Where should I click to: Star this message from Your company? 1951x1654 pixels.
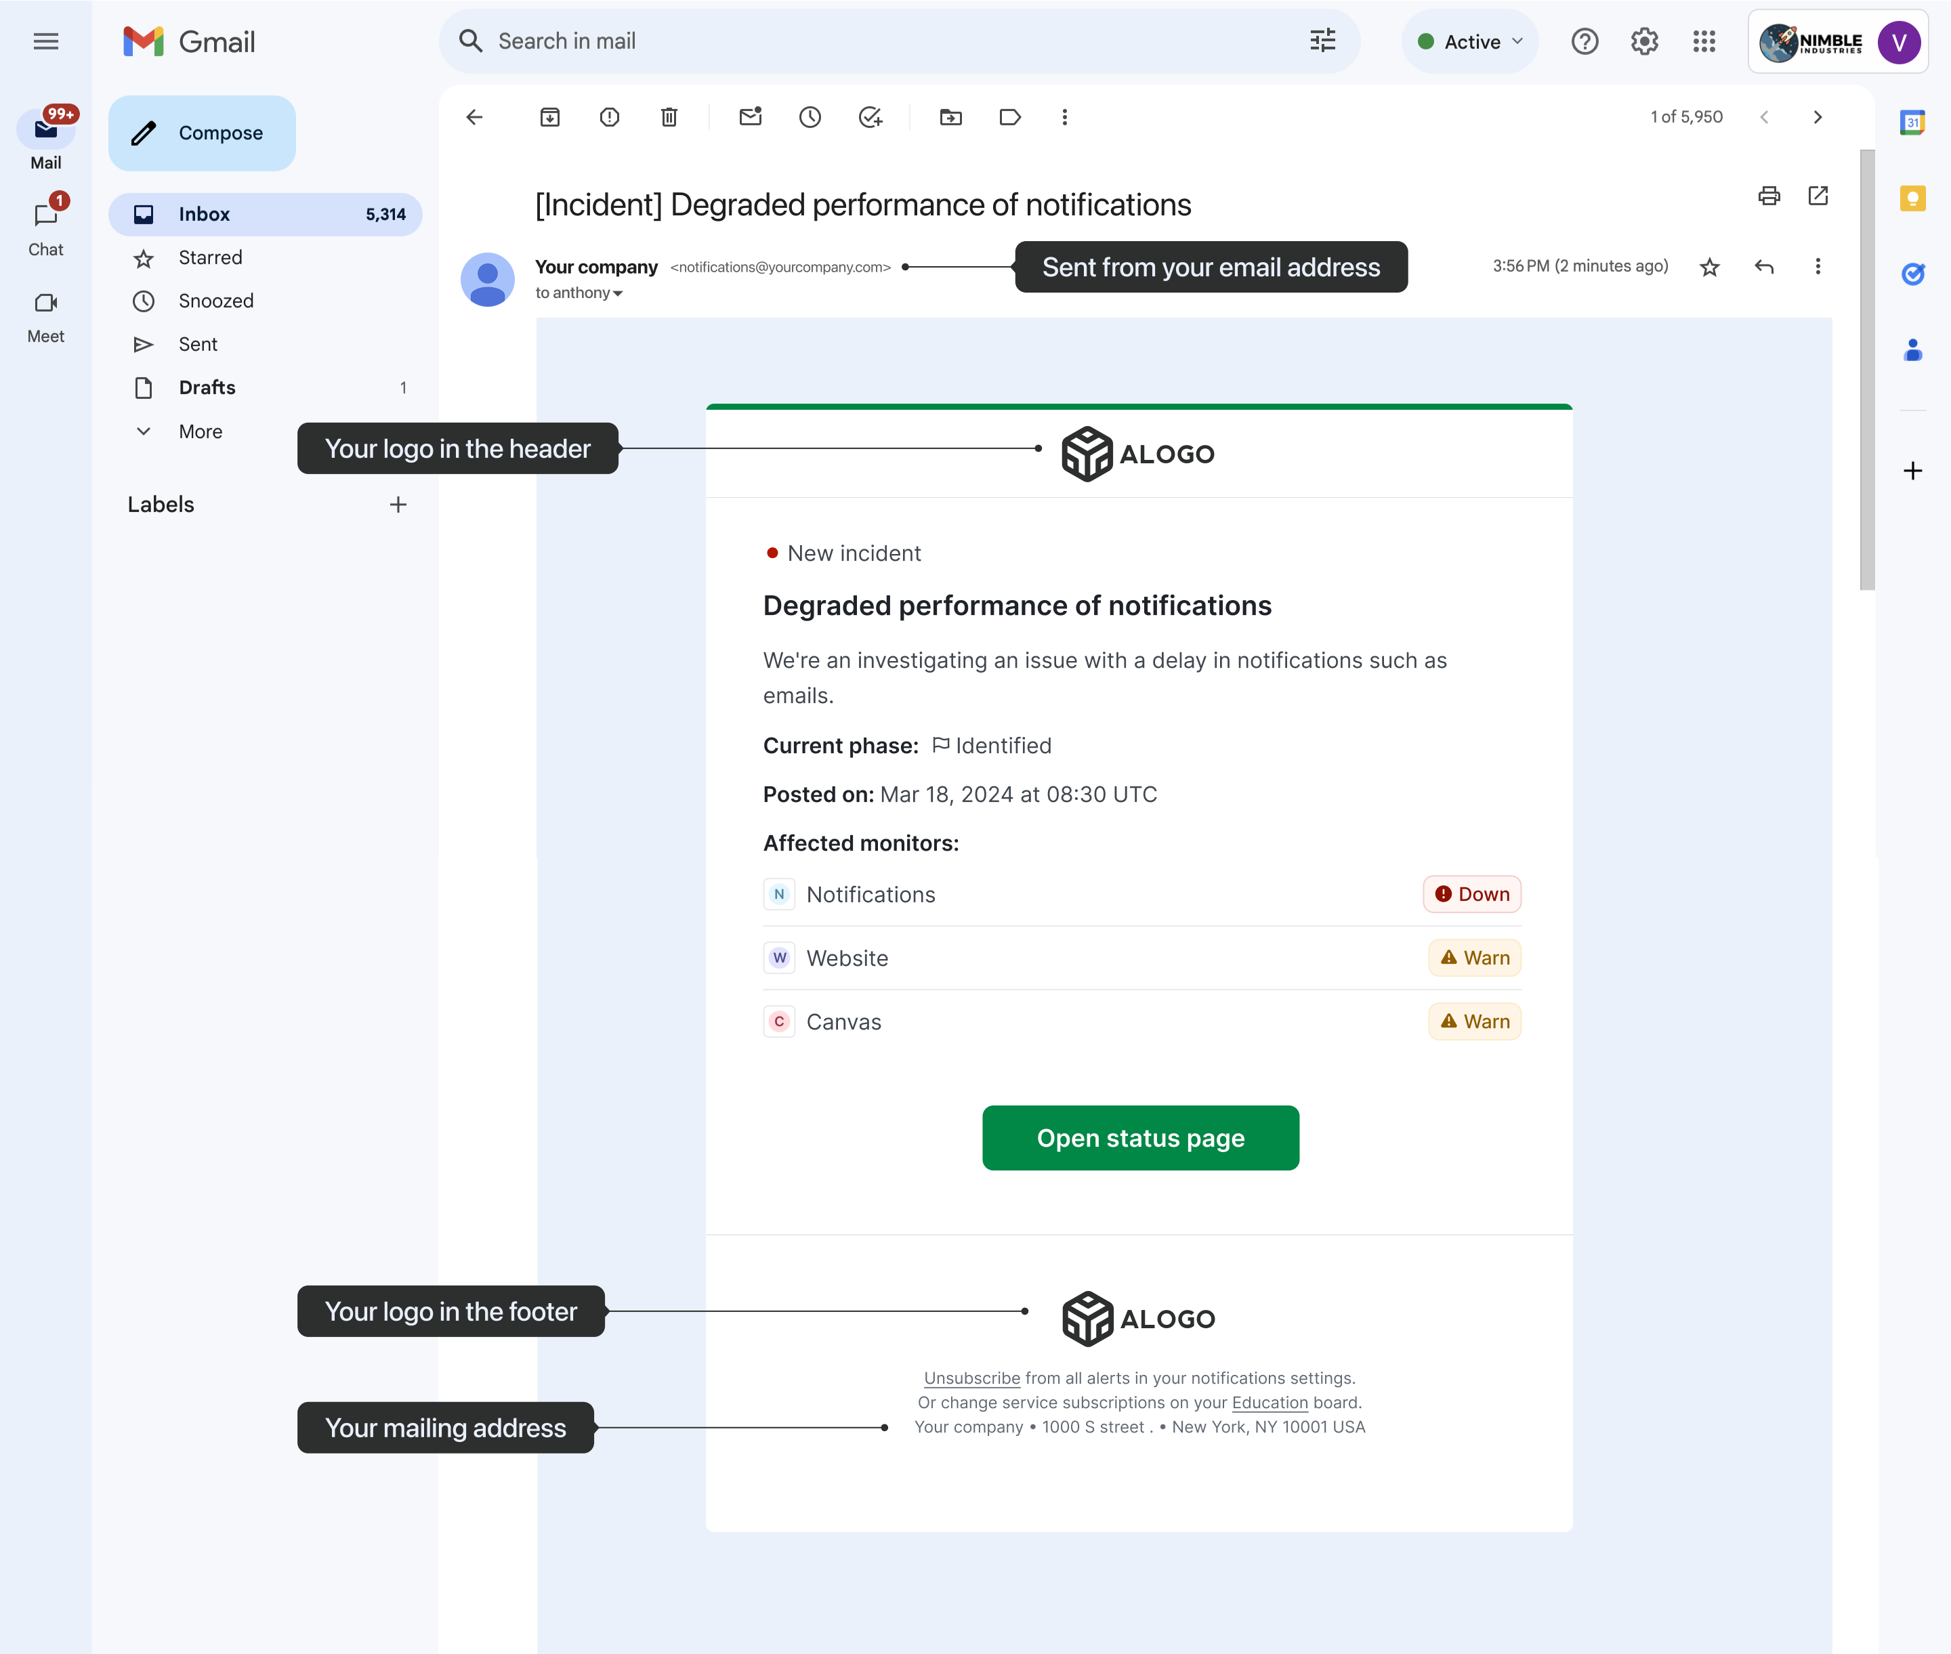pos(1709,268)
